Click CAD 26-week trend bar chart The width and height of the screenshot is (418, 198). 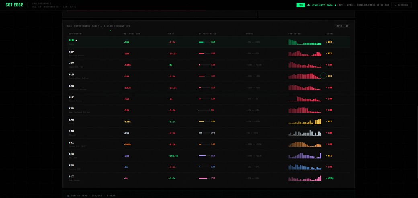305,87
